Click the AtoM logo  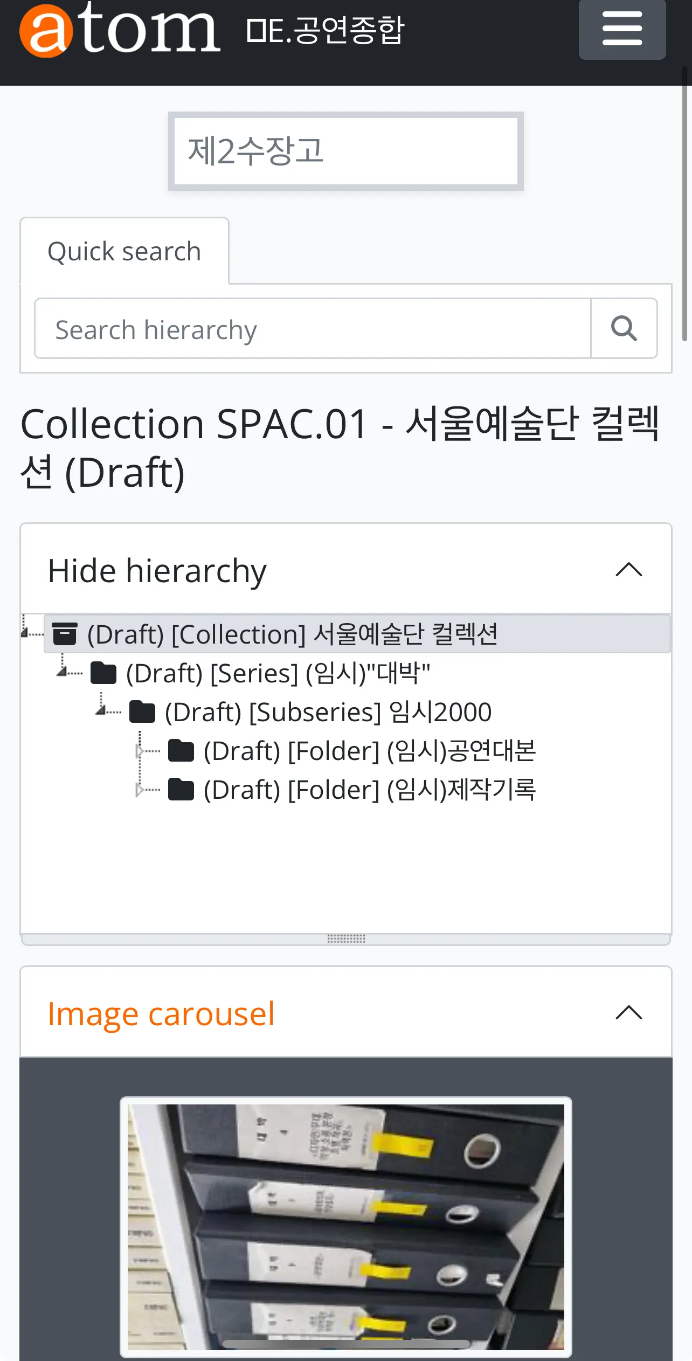coord(120,29)
